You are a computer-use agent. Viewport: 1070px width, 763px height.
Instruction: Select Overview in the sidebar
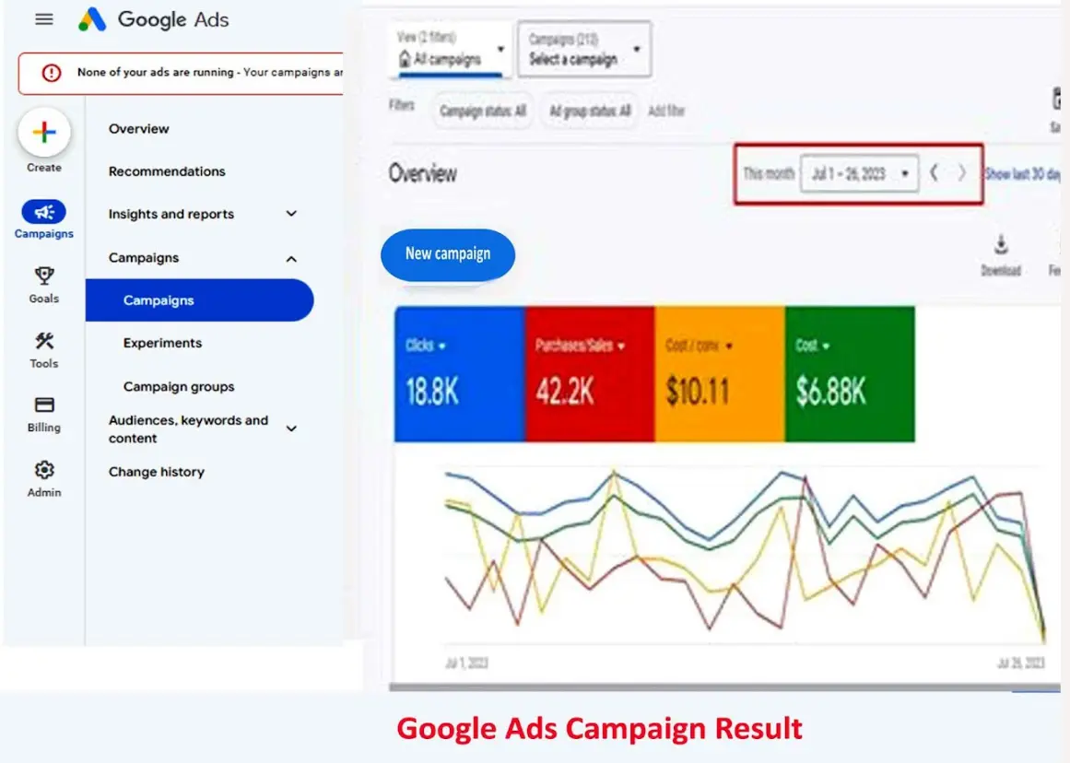tap(139, 129)
